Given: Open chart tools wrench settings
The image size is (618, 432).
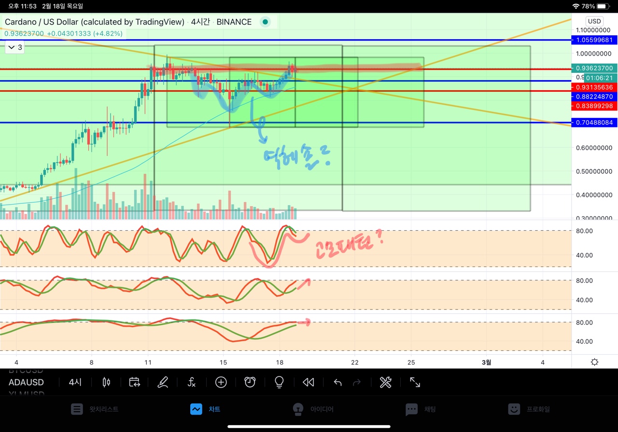Looking at the screenshot, I should pyautogui.click(x=385, y=382).
